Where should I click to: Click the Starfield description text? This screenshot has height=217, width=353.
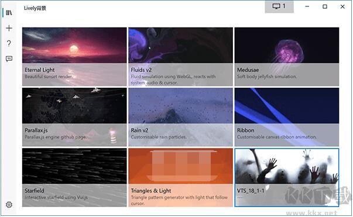[56, 198]
